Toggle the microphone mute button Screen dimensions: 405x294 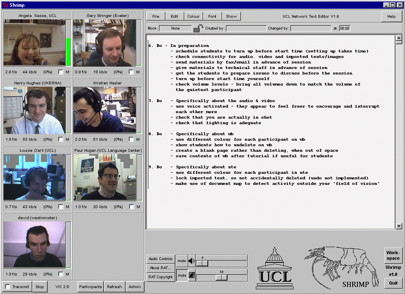[x=182, y=275]
